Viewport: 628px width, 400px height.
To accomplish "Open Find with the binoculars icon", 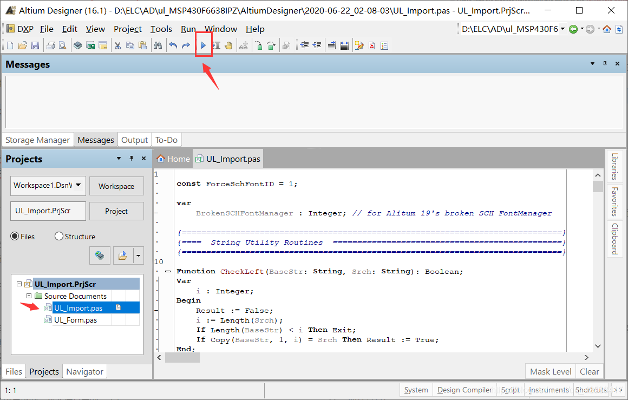I will [x=158, y=45].
